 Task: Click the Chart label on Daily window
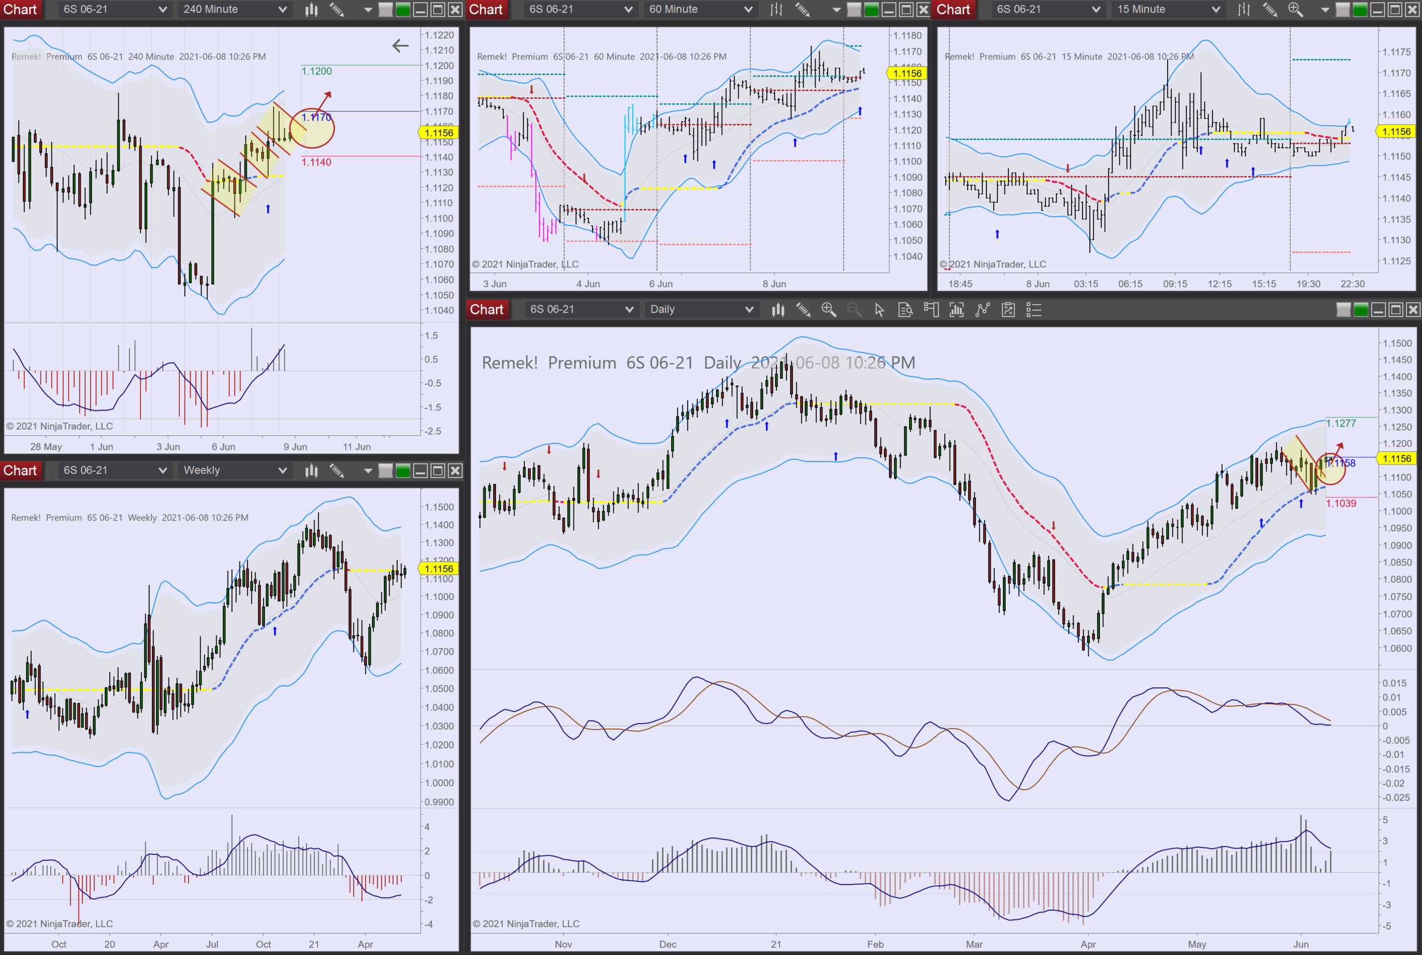486,309
